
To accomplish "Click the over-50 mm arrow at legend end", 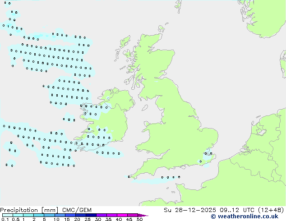I will pos(143,215).
